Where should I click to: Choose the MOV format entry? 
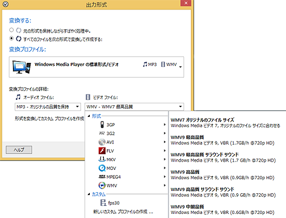pos(127,168)
